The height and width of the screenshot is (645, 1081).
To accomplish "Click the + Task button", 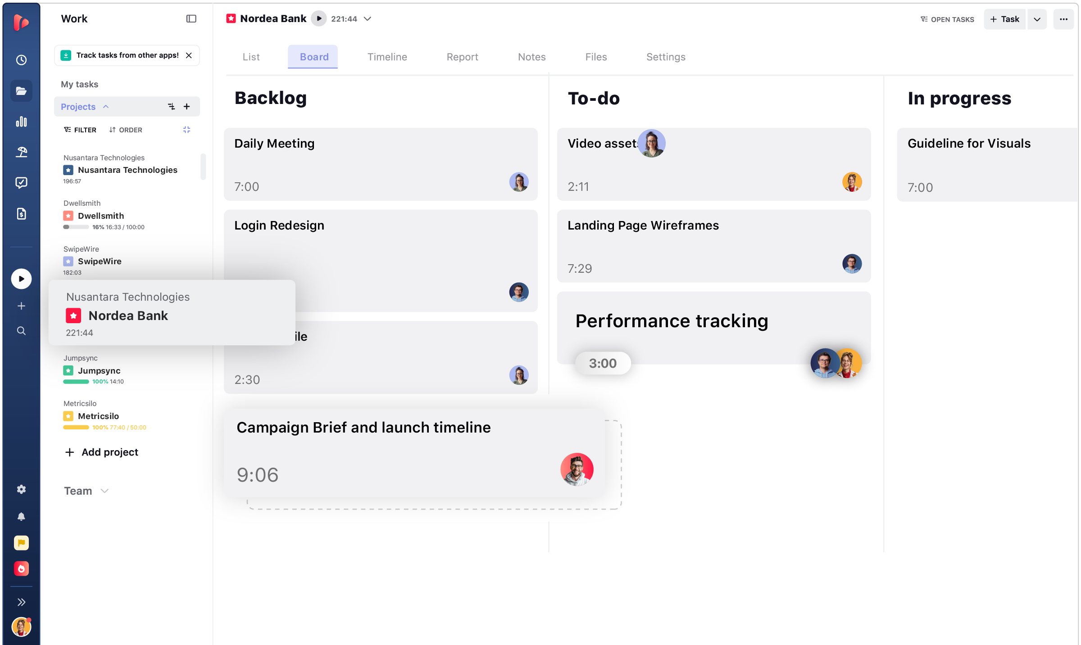I will (x=1004, y=19).
